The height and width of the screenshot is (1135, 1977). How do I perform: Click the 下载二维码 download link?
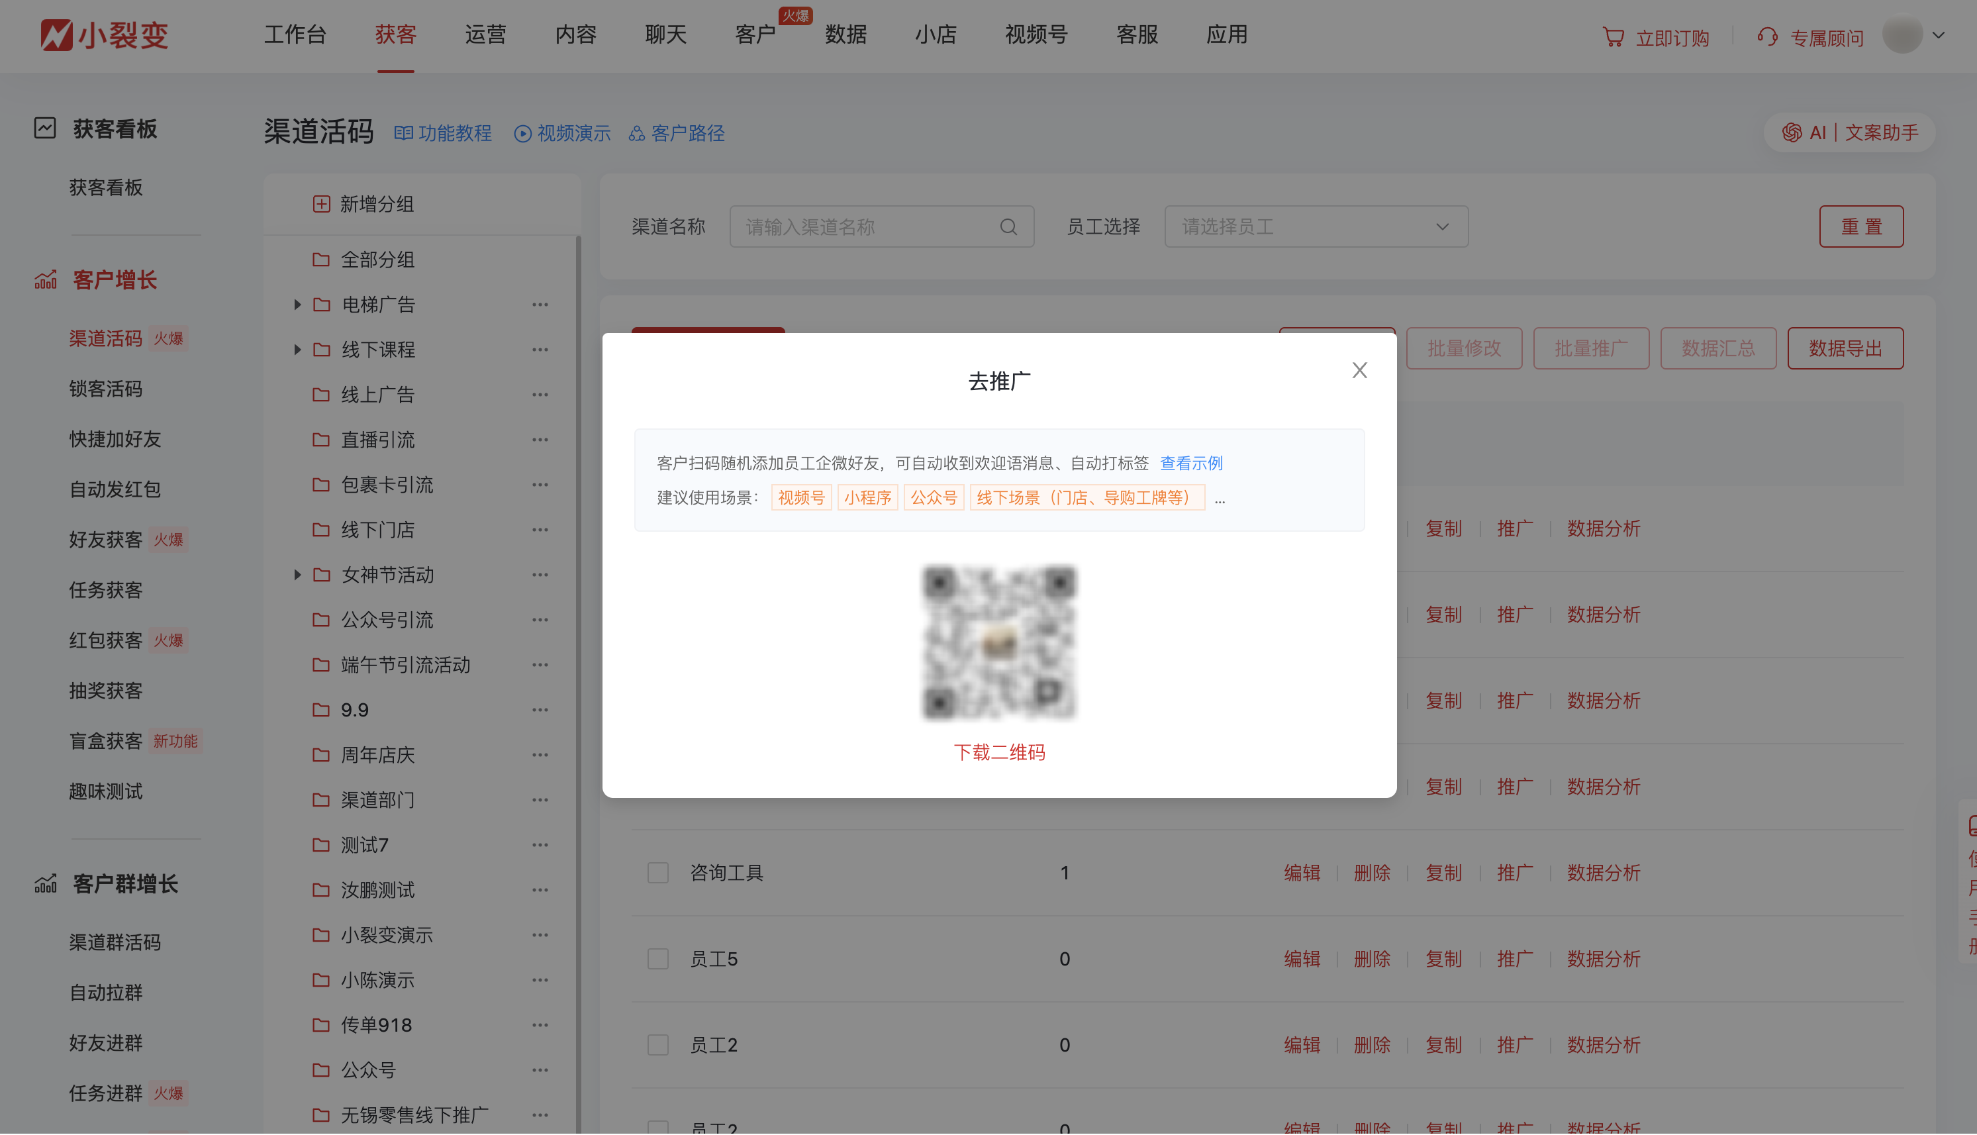(999, 752)
